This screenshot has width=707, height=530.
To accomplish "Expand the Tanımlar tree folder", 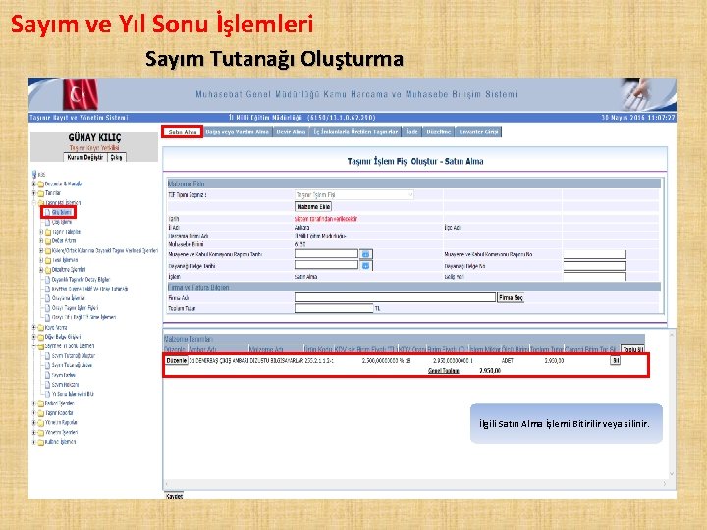I will [33, 193].
